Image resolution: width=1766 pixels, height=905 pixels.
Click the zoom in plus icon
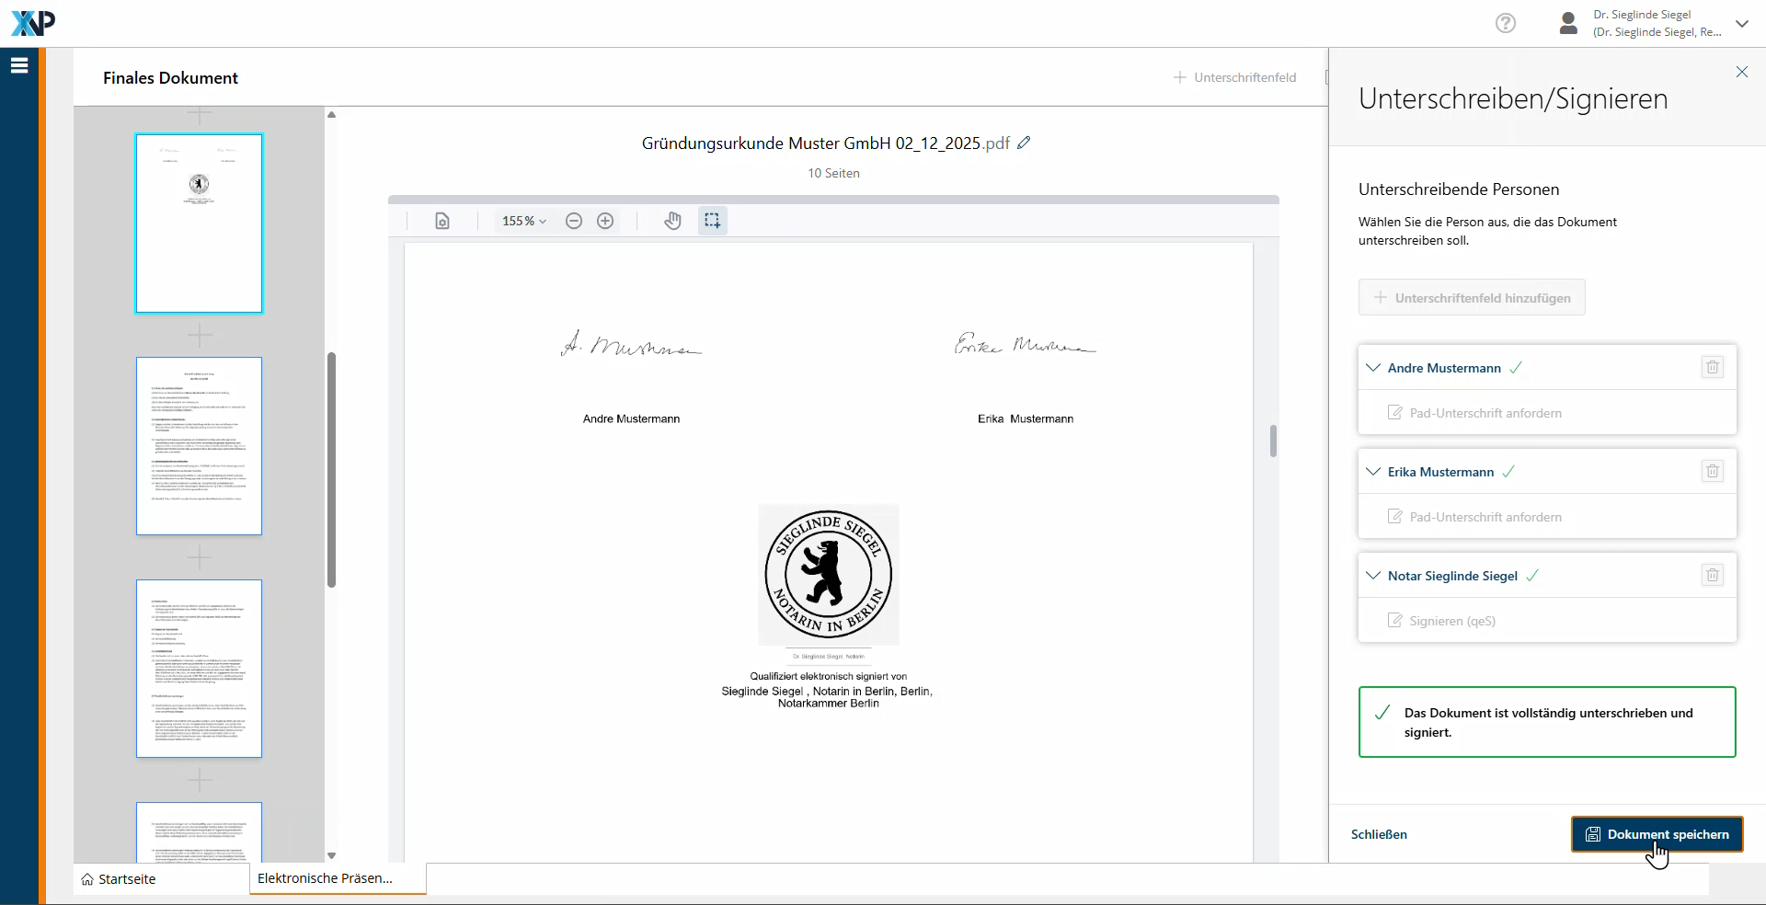pyautogui.click(x=605, y=221)
